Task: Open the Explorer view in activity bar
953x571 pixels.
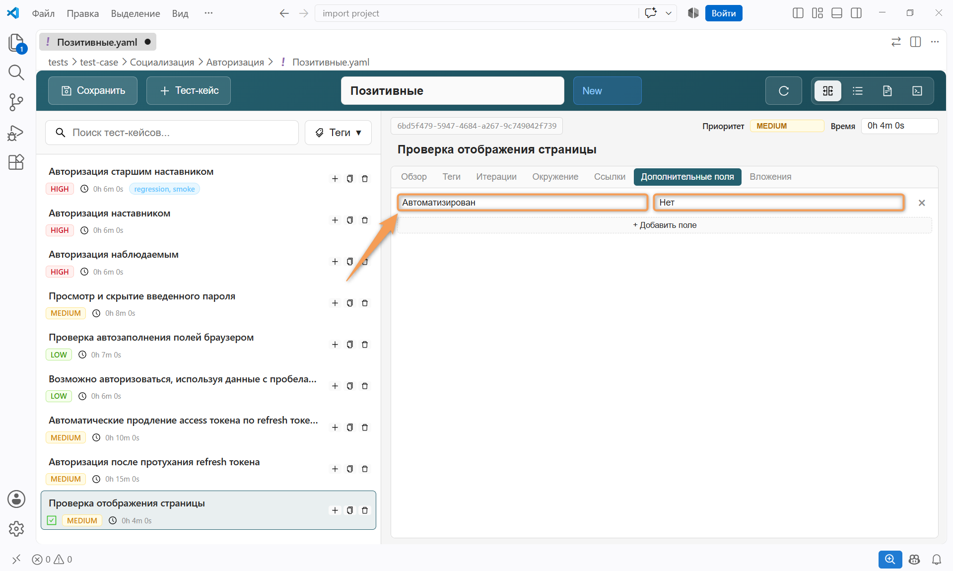Action: pyautogui.click(x=16, y=43)
